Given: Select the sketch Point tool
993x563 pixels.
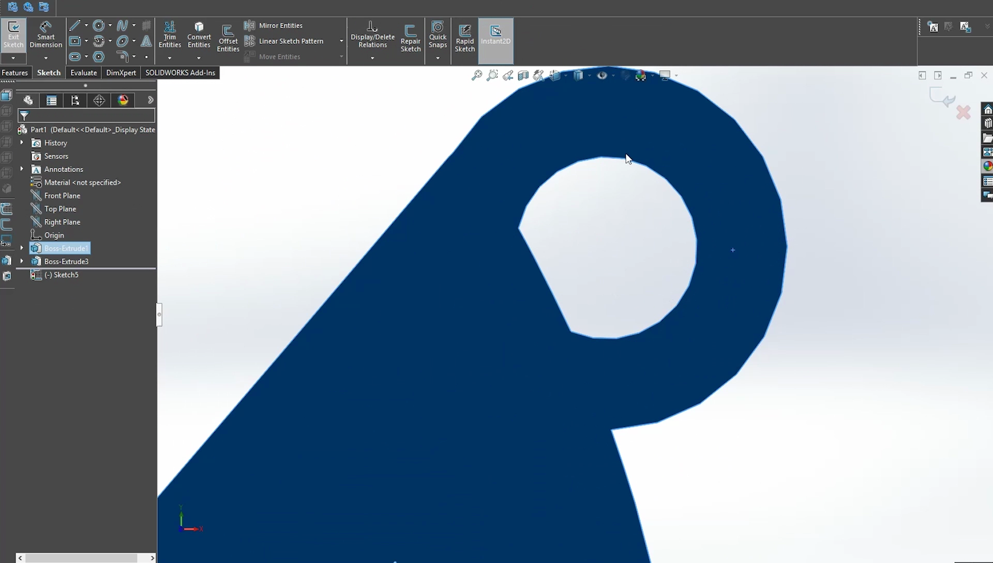Looking at the screenshot, I should pyautogui.click(x=146, y=57).
